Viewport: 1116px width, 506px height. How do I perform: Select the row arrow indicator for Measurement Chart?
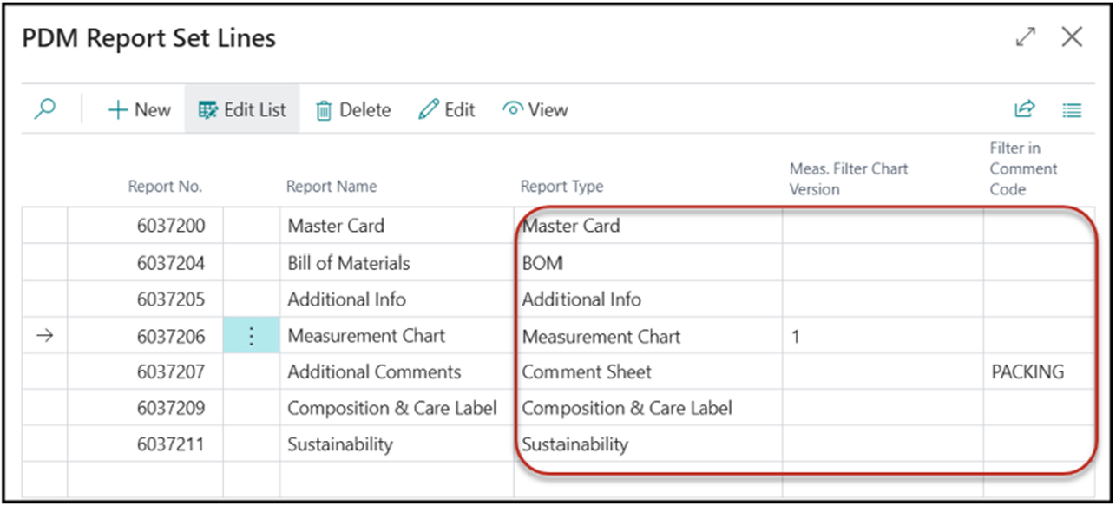coord(44,336)
